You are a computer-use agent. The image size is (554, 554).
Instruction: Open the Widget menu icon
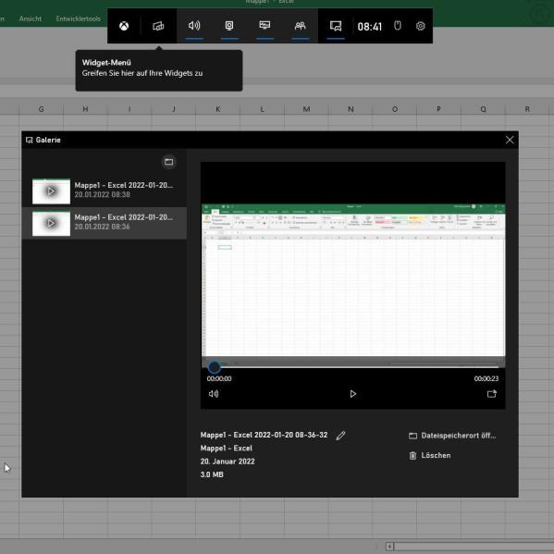click(158, 26)
